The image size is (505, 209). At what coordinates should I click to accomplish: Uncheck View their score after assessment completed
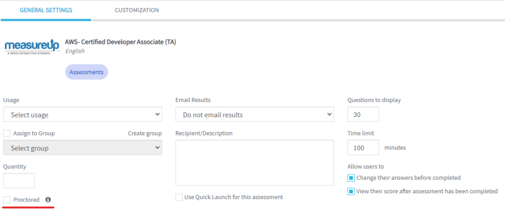point(351,192)
